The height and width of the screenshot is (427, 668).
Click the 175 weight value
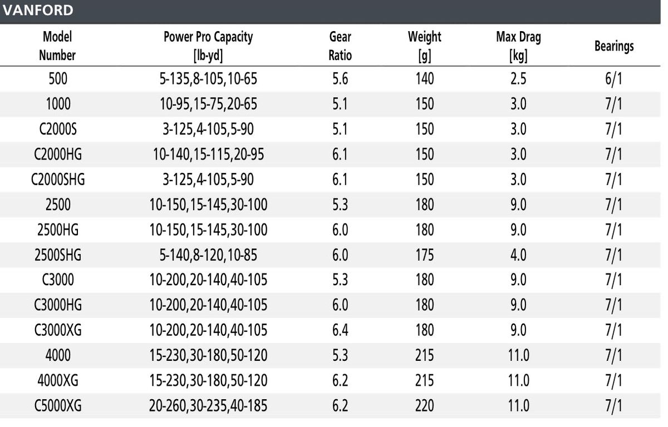pyautogui.click(x=424, y=255)
